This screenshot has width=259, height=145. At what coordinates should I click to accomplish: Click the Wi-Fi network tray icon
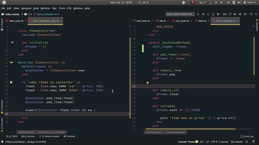click(x=228, y=2)
